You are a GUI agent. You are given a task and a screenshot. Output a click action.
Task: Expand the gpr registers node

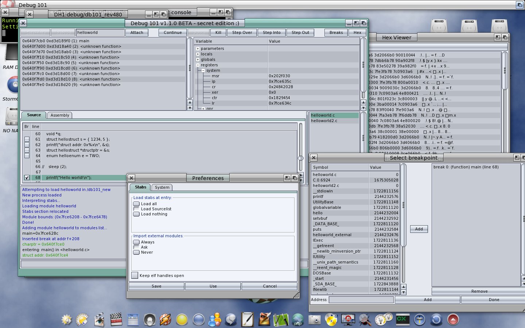[x=203, y=109]
